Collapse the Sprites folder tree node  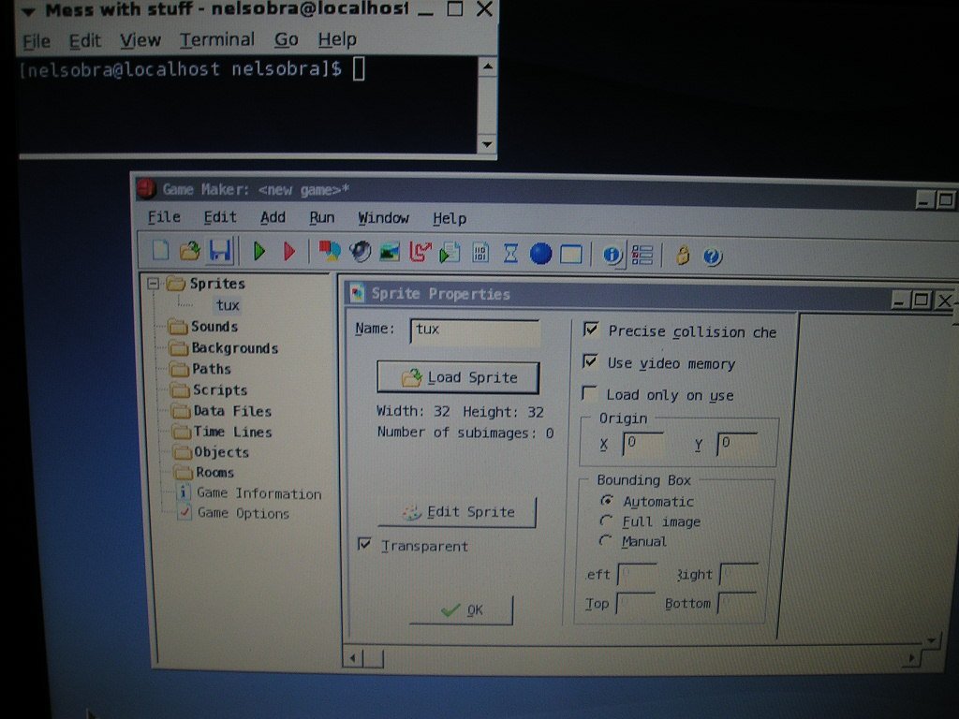click(154, 284)
